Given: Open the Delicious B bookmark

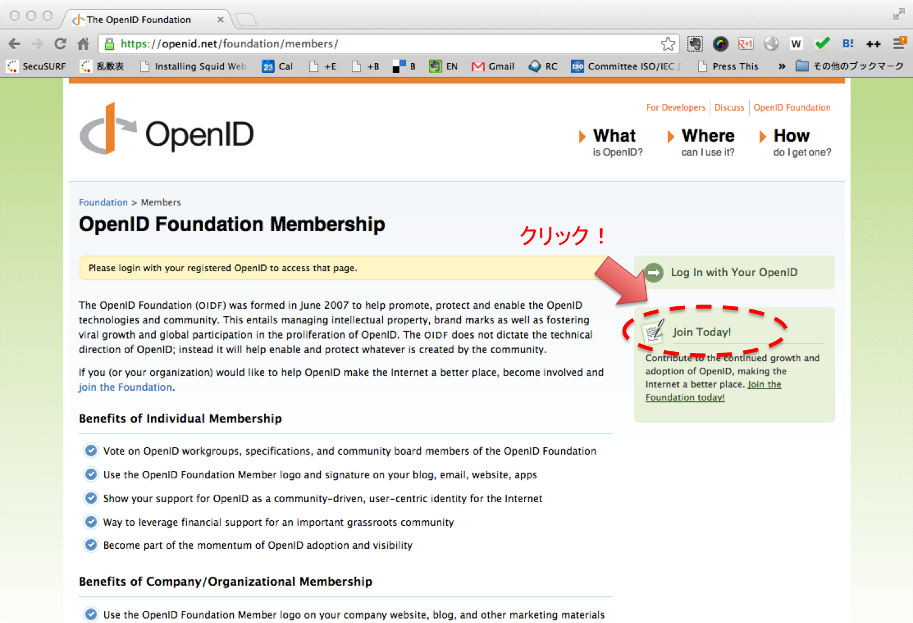Looking at the screenshot, I should click(404, 66).
